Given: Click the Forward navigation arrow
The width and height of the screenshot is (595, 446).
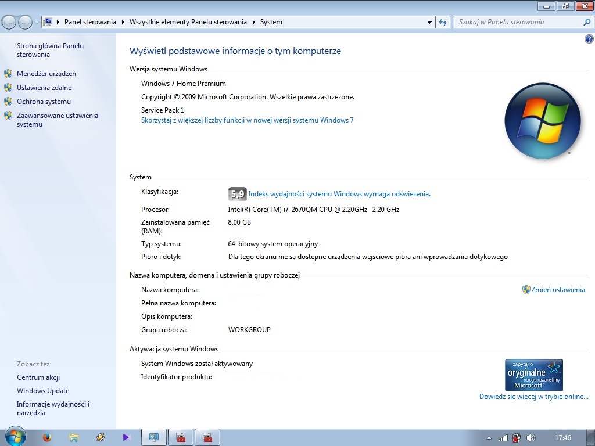Looking at the screenshot, I should coord(25,22).
